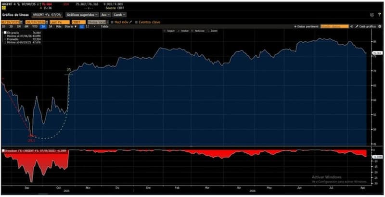Open the Diario frequency dropdown

click(70, 26)
